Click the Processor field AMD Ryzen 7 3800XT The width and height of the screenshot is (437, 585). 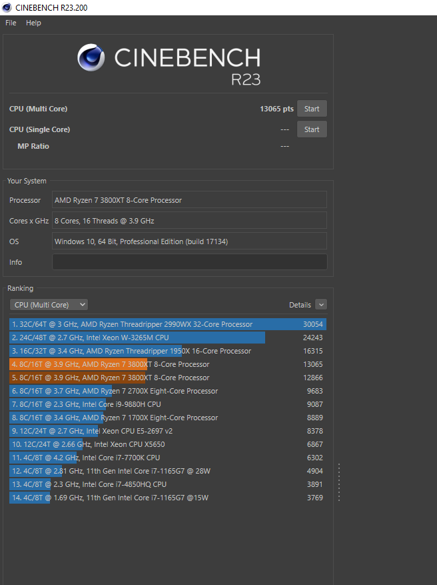pos(190,199)
